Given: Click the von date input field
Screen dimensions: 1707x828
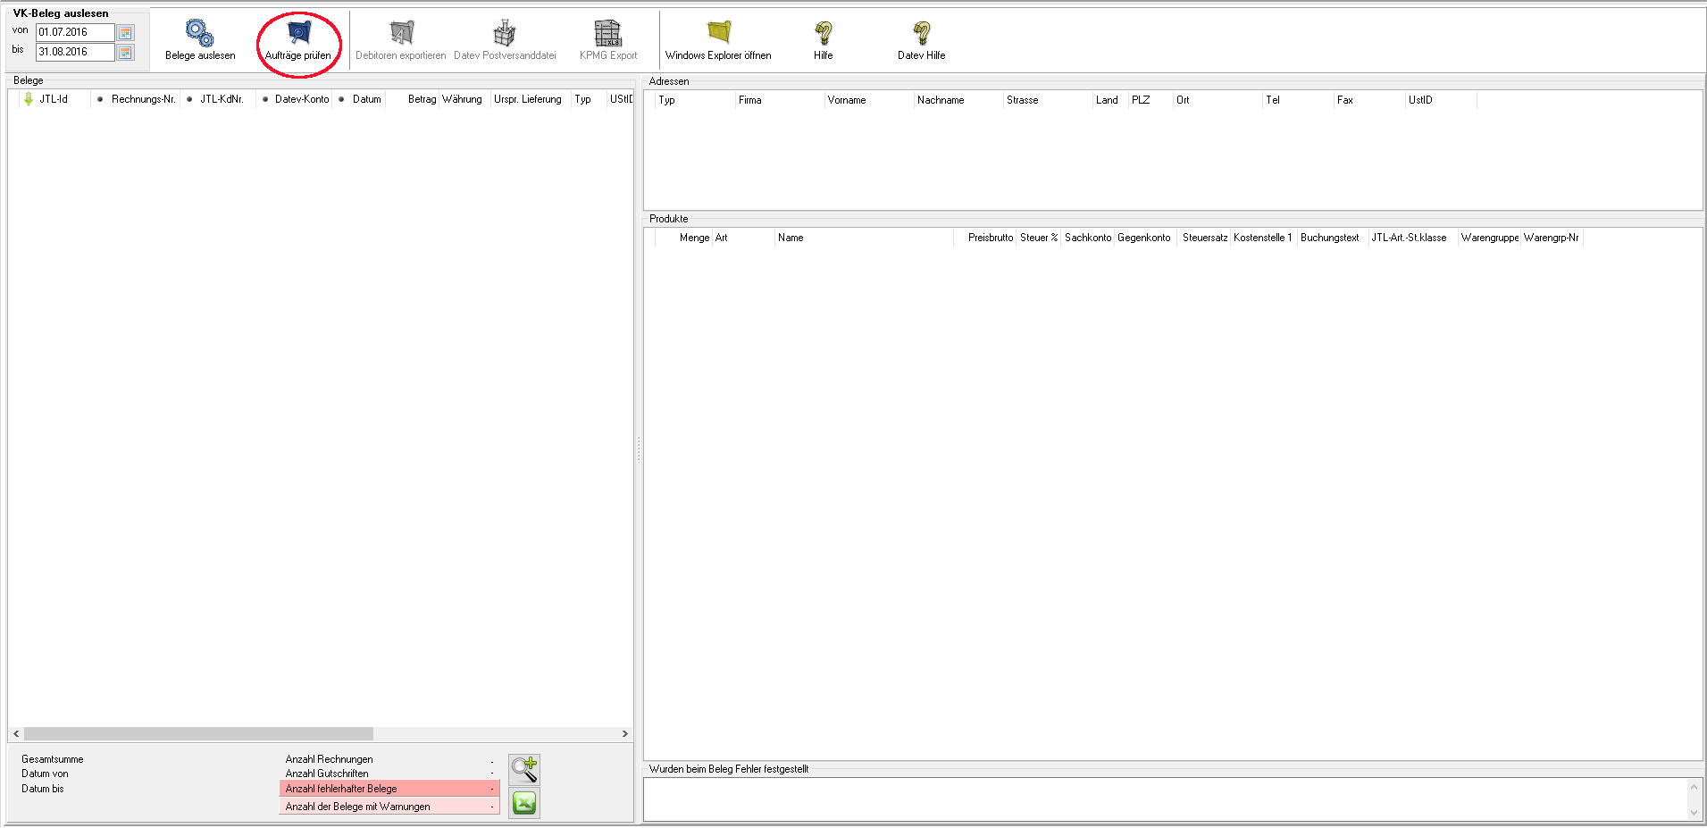Looking at the screenshot, I should pos(74,33).
